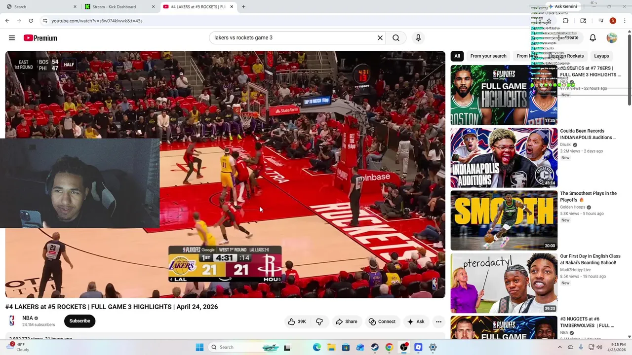The height and width of the screenshot is (355, 632).
Task: Go back with browser back arrow
Action: [x=7, y=21]
